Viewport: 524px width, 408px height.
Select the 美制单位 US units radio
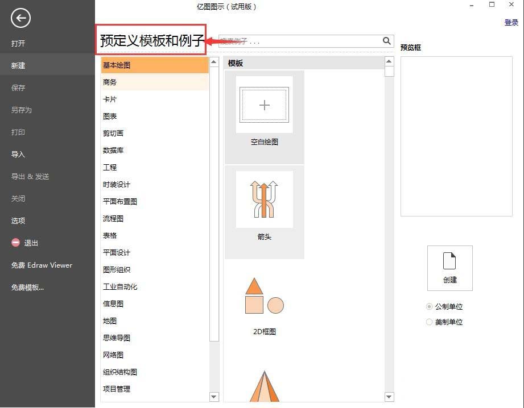tap(429, 322)
